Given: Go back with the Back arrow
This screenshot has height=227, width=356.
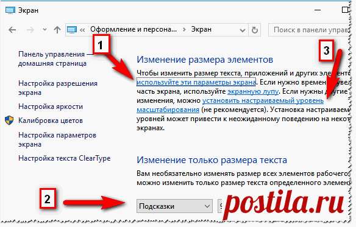Looking at the screenshot, I should [12, 30].
